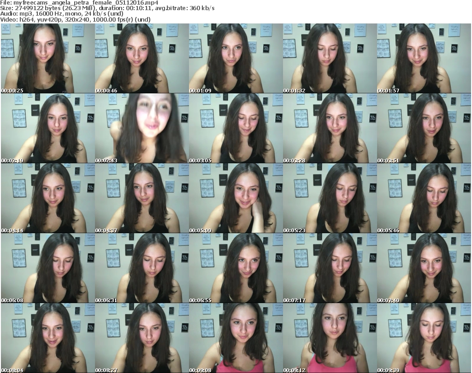Click the thumbnail stamped 00:00:46
Viewport: 472px width, 373px height.
[142, 58]
